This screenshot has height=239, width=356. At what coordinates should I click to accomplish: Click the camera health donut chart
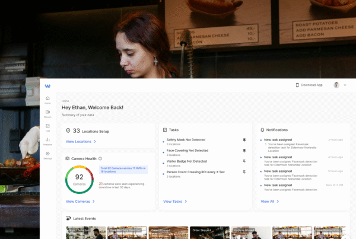point(79,178)
